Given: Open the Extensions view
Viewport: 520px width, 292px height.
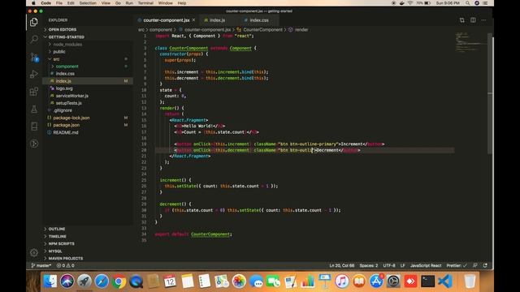Looking at the screenshot, I should click(x=34, y=92).
